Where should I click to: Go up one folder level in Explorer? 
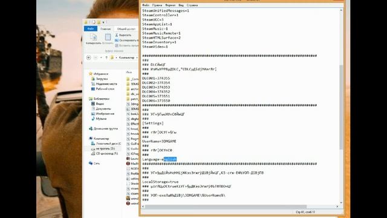106,58
